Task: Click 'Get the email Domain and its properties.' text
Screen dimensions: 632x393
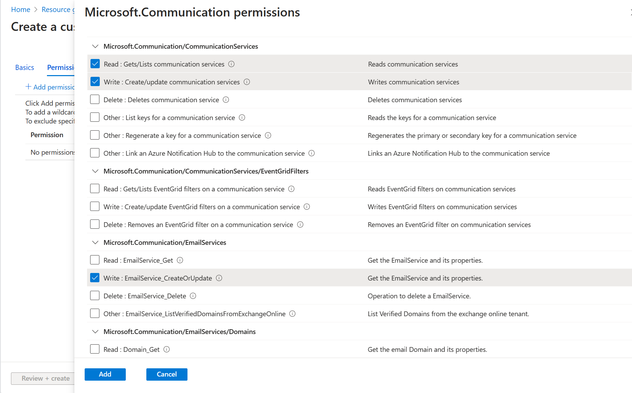Action: [427, 349]
